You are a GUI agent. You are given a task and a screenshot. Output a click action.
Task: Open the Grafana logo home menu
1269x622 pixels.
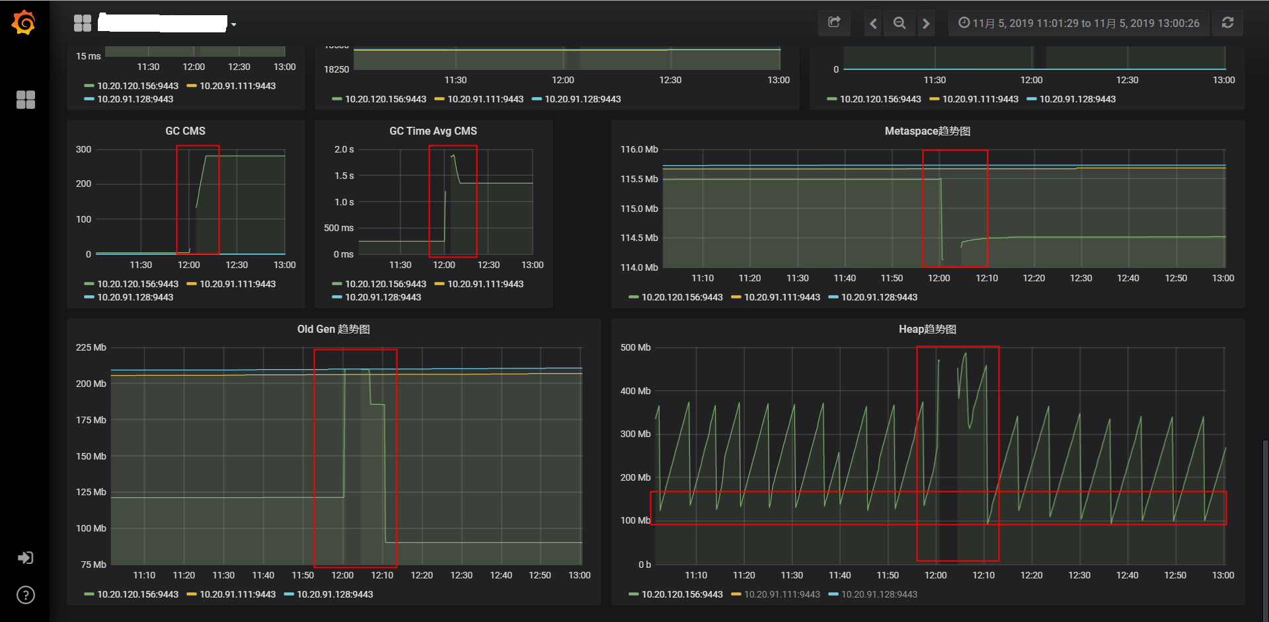(x=24, y=23)
